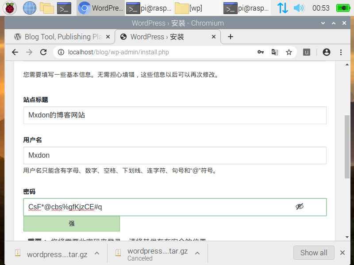The image size is (354, 265).
Task: Click the site title input field
Action: [175, 115]
